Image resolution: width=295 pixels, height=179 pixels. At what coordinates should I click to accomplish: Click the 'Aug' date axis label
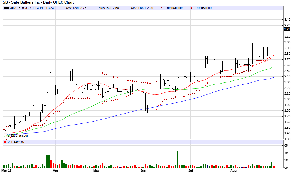click(x=233, y=171)
